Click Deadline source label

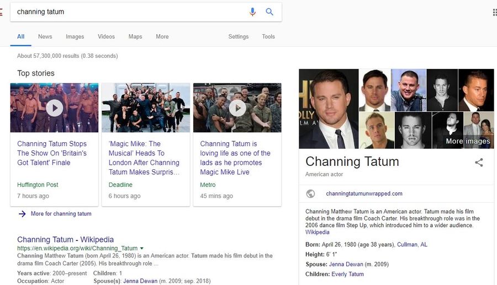click(x=120, y=185)
